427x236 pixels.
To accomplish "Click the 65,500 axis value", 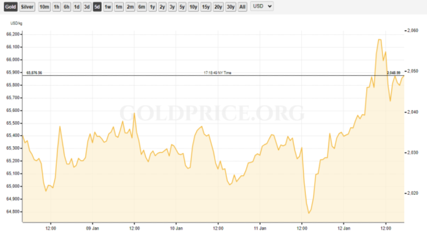I will pos(13,123).
